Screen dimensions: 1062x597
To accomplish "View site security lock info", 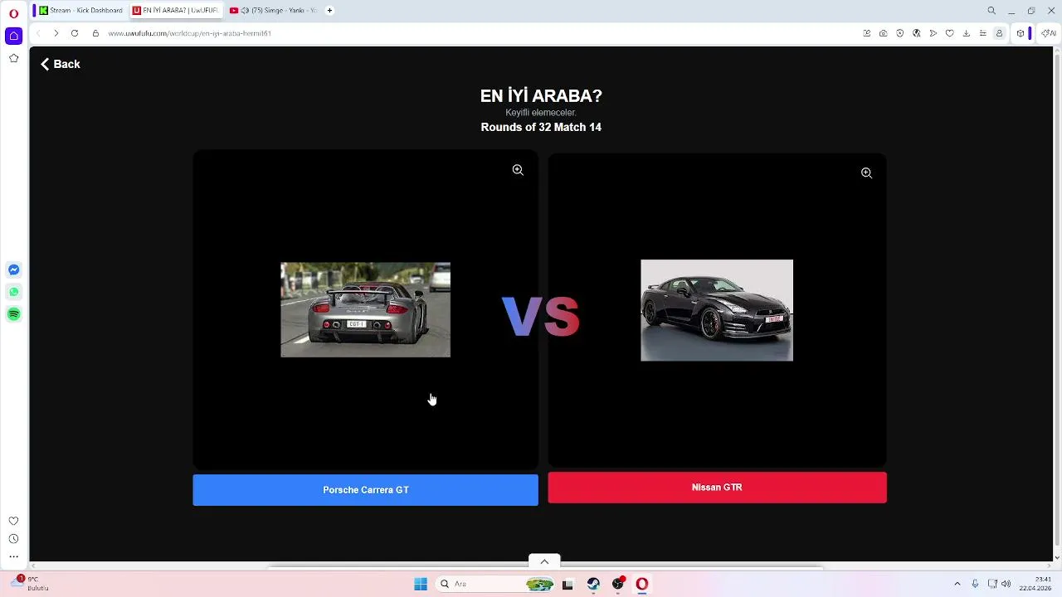I will [95, 33].
